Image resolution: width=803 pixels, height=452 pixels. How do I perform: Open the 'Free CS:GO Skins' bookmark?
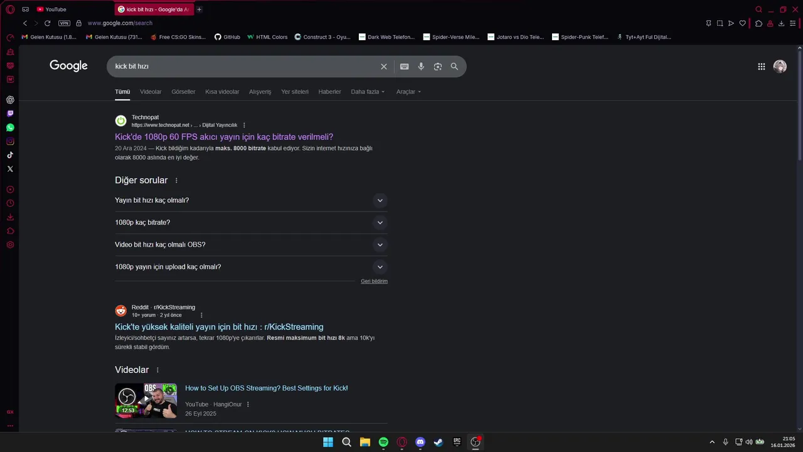tap(178, 37)
